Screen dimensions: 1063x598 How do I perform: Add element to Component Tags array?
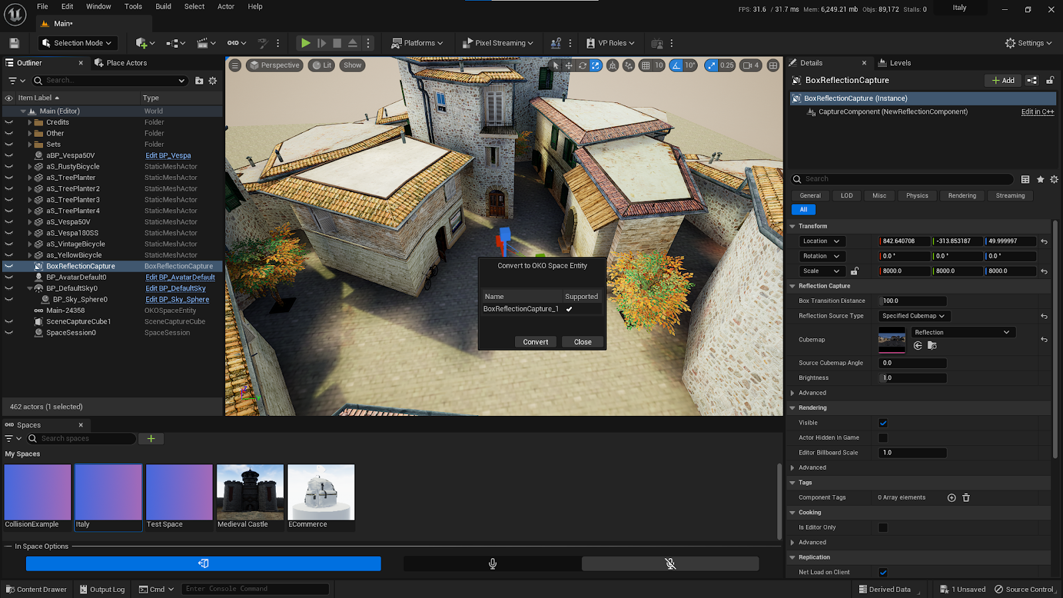(951, 498)
